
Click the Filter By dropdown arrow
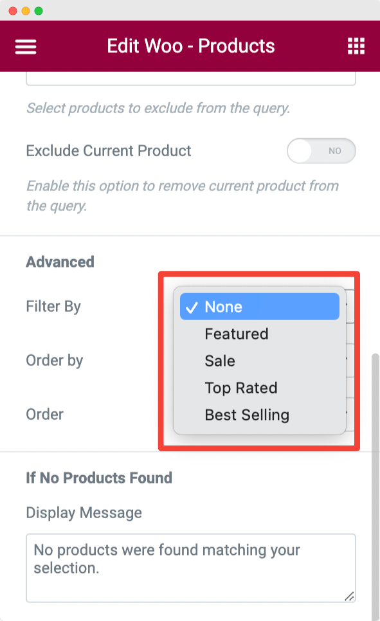(350, 306)
